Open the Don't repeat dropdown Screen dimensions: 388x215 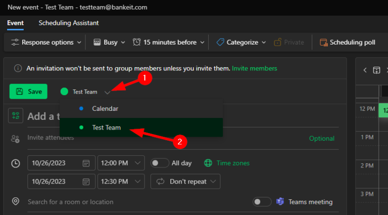pos(185,182)
